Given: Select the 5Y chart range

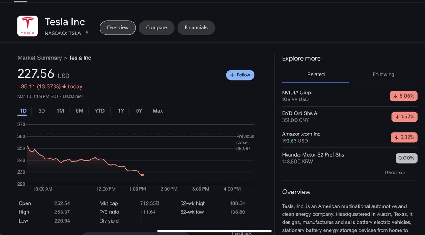Looking at the screenshot, I should [139, 111].
